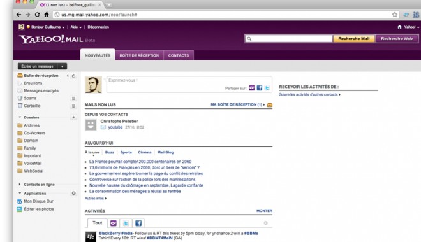Empty Spams folder using its trash icon
Viewport: 421px width, 242px height.
[x=73, y=98]
